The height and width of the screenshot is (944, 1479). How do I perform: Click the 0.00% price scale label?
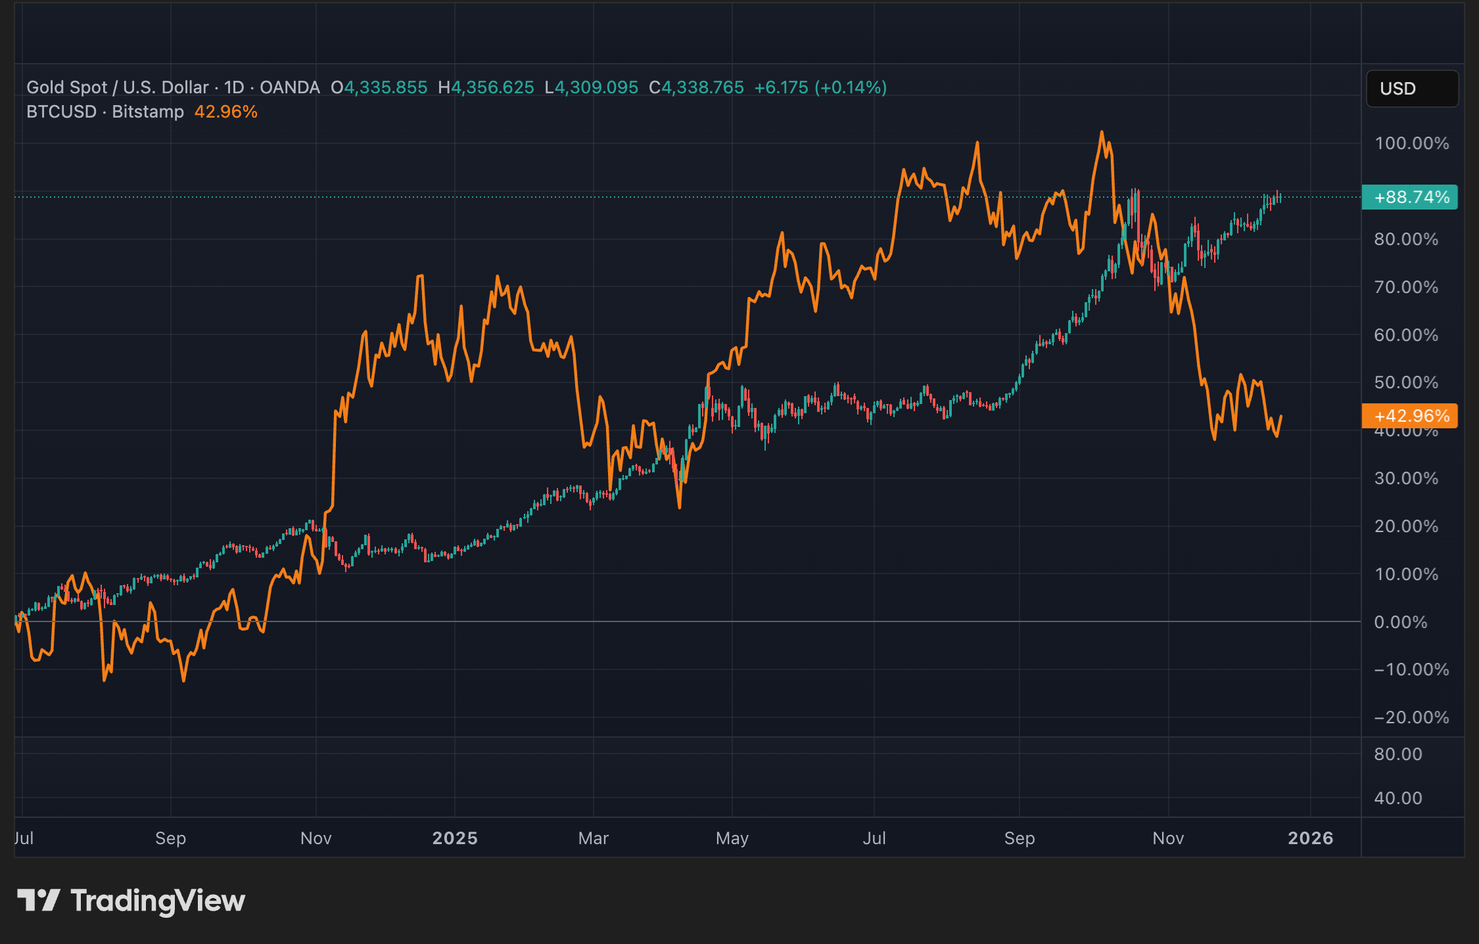click(1400, 622)
